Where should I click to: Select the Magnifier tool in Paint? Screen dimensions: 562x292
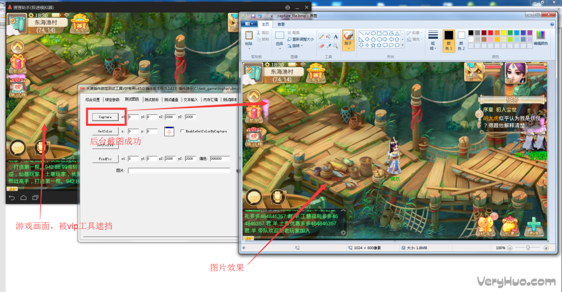coord(335,46)
